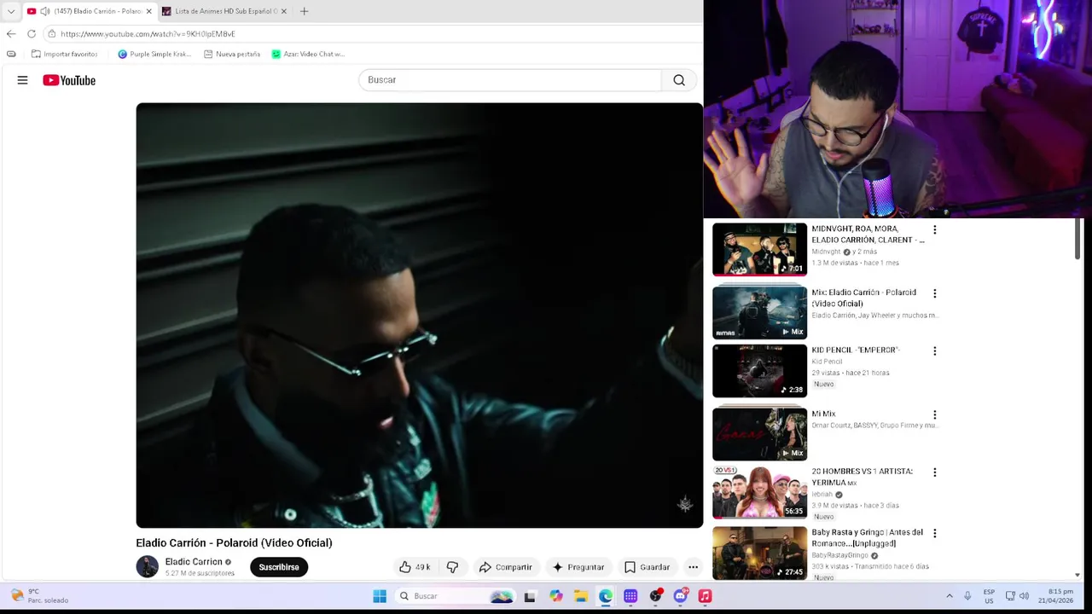The height and width of the screenshot is (614, 1092).
Task: Go to YouTube home via logo
Action: coord(69,80)
